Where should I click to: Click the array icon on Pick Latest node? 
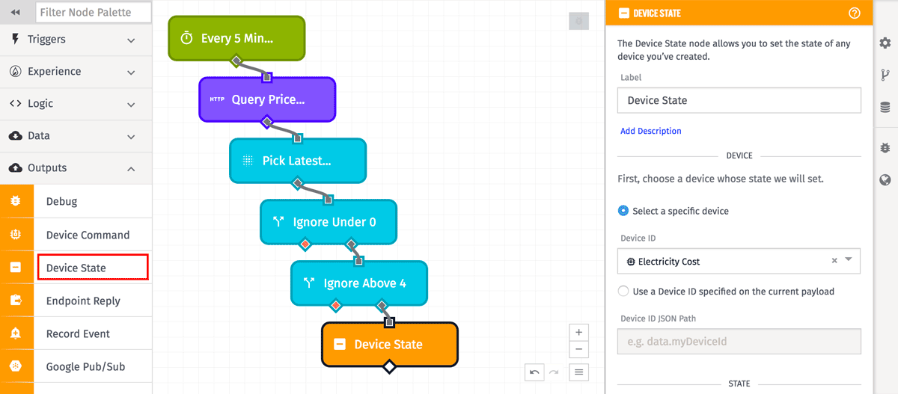(x=248, y=161)
